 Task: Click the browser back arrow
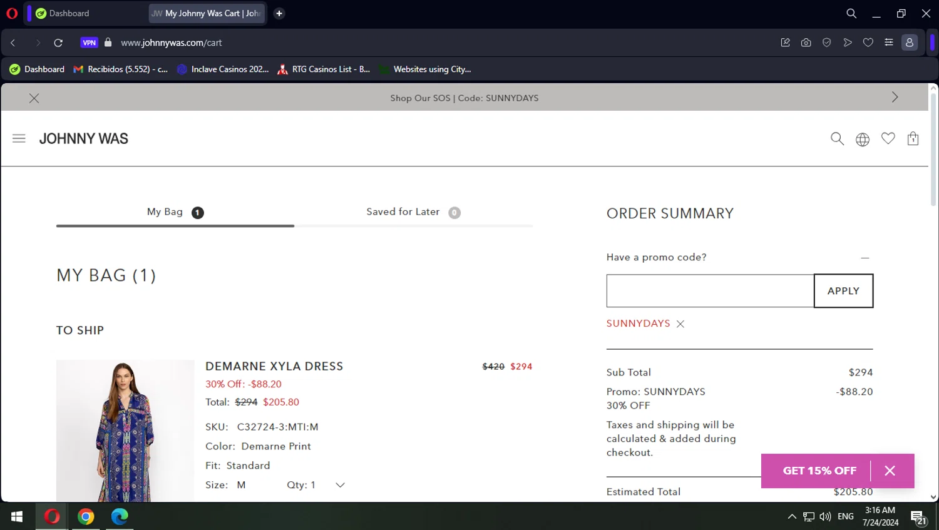click(x=13, y=43)
